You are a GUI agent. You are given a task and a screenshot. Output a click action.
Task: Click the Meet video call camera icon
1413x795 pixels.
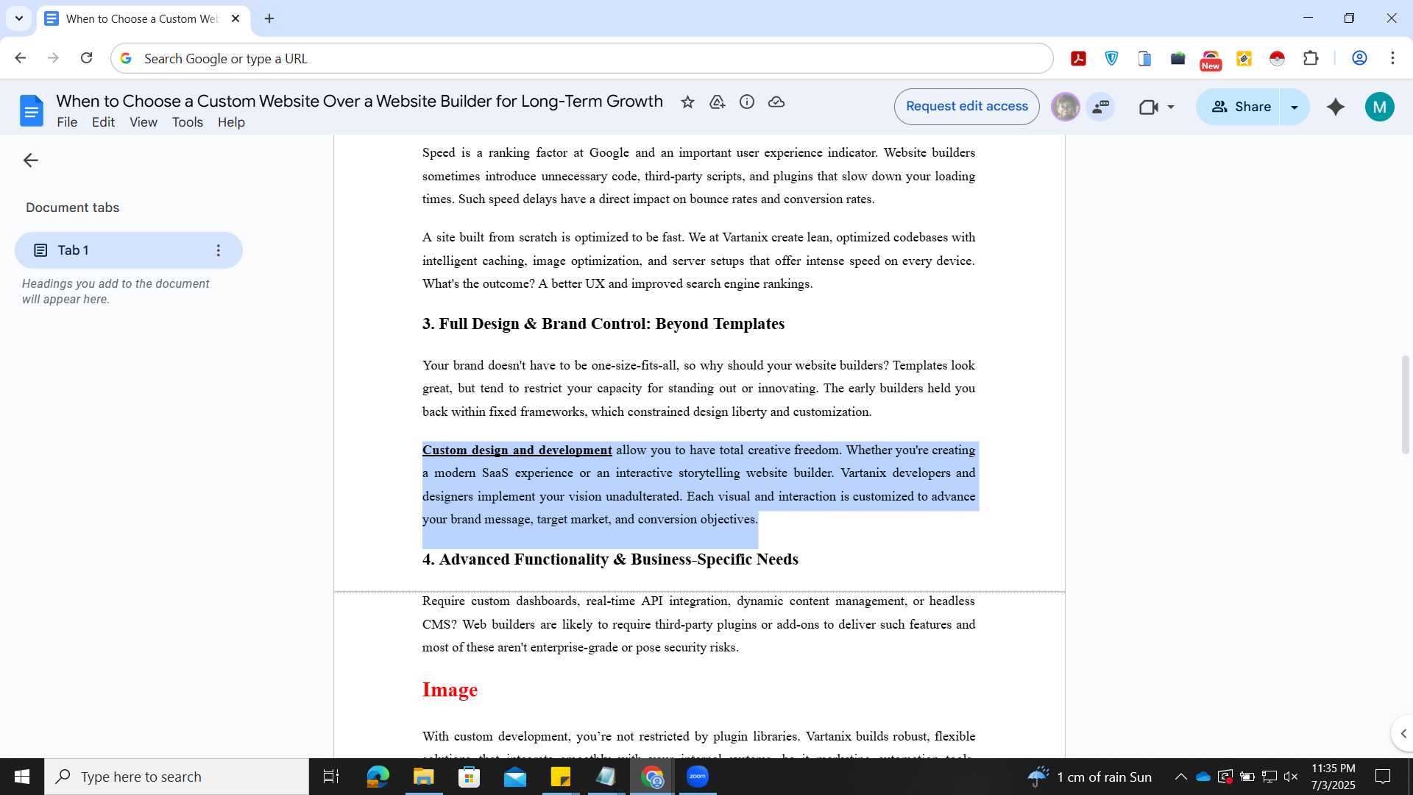(x=1148, y=107)
